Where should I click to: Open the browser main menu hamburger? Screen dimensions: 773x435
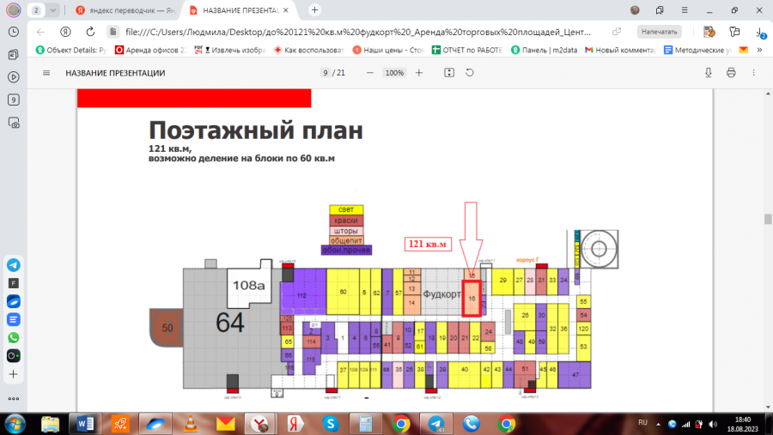(x=685, y=9)
